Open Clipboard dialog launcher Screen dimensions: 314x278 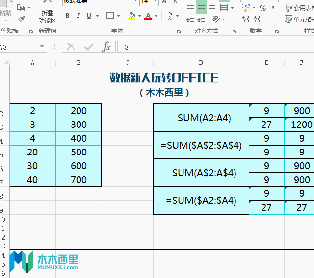pos(31,31)
